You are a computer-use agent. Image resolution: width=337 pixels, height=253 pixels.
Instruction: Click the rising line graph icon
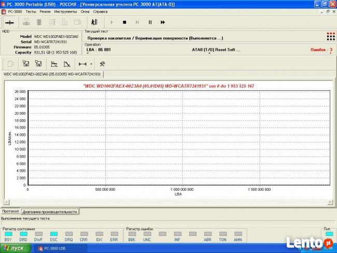[53, 64]
